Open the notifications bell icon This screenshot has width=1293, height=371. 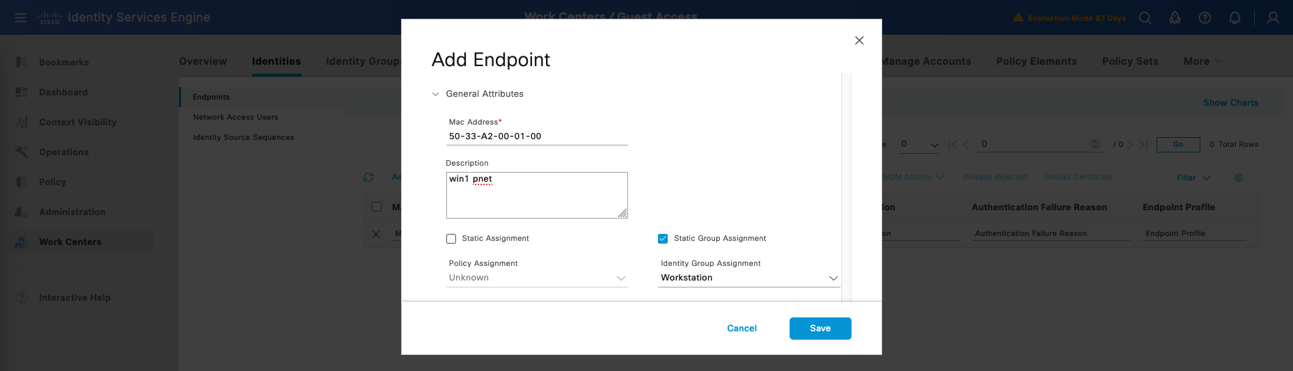pos(1235,18)
